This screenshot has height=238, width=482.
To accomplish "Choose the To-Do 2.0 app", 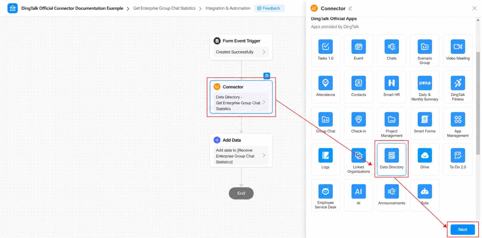I will 458,159.
